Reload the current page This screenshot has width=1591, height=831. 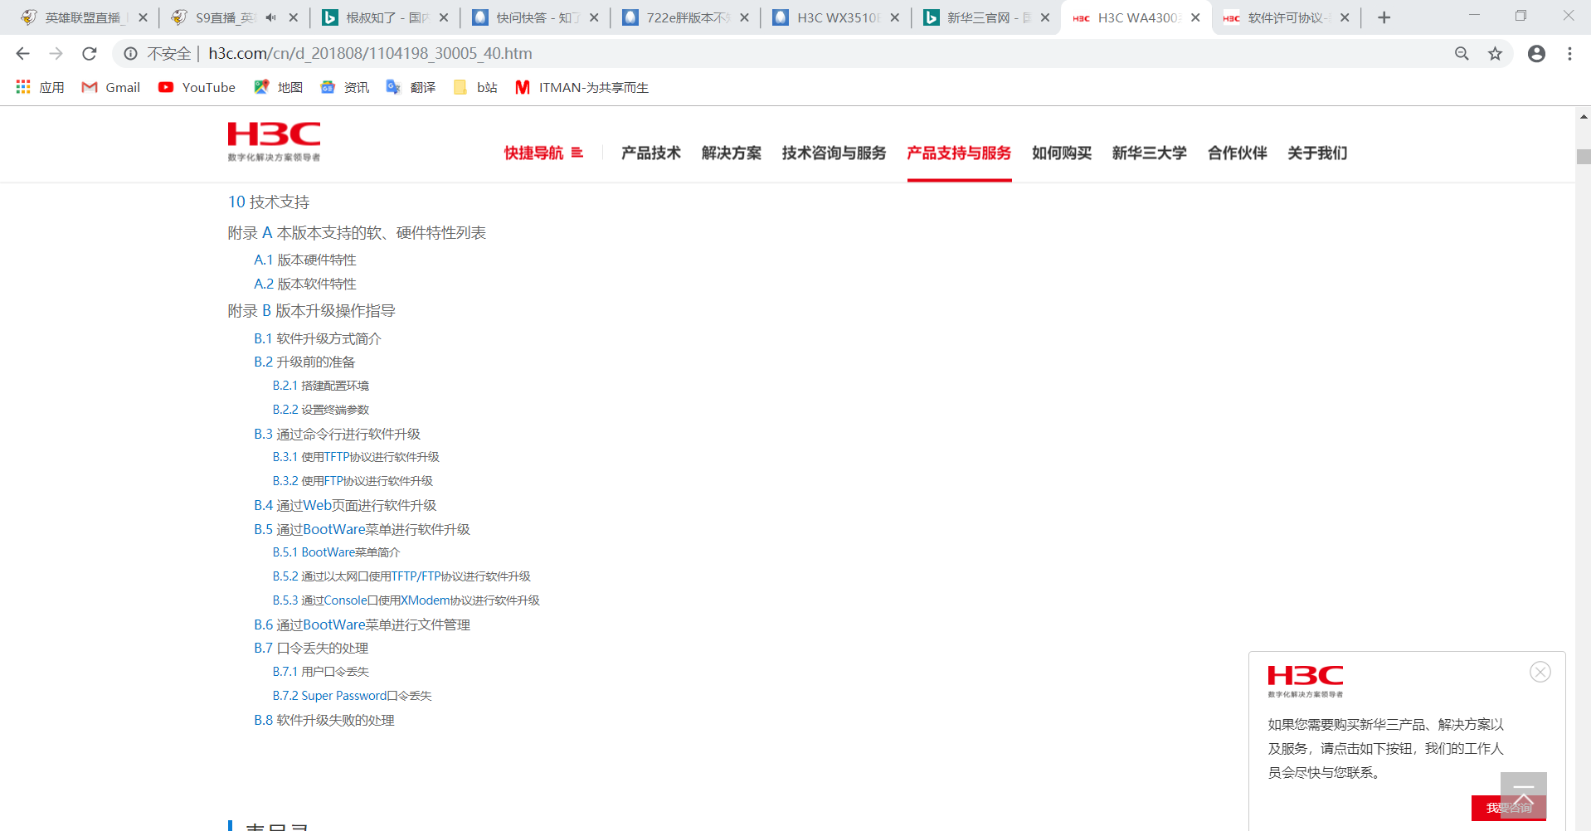point(90,54)
